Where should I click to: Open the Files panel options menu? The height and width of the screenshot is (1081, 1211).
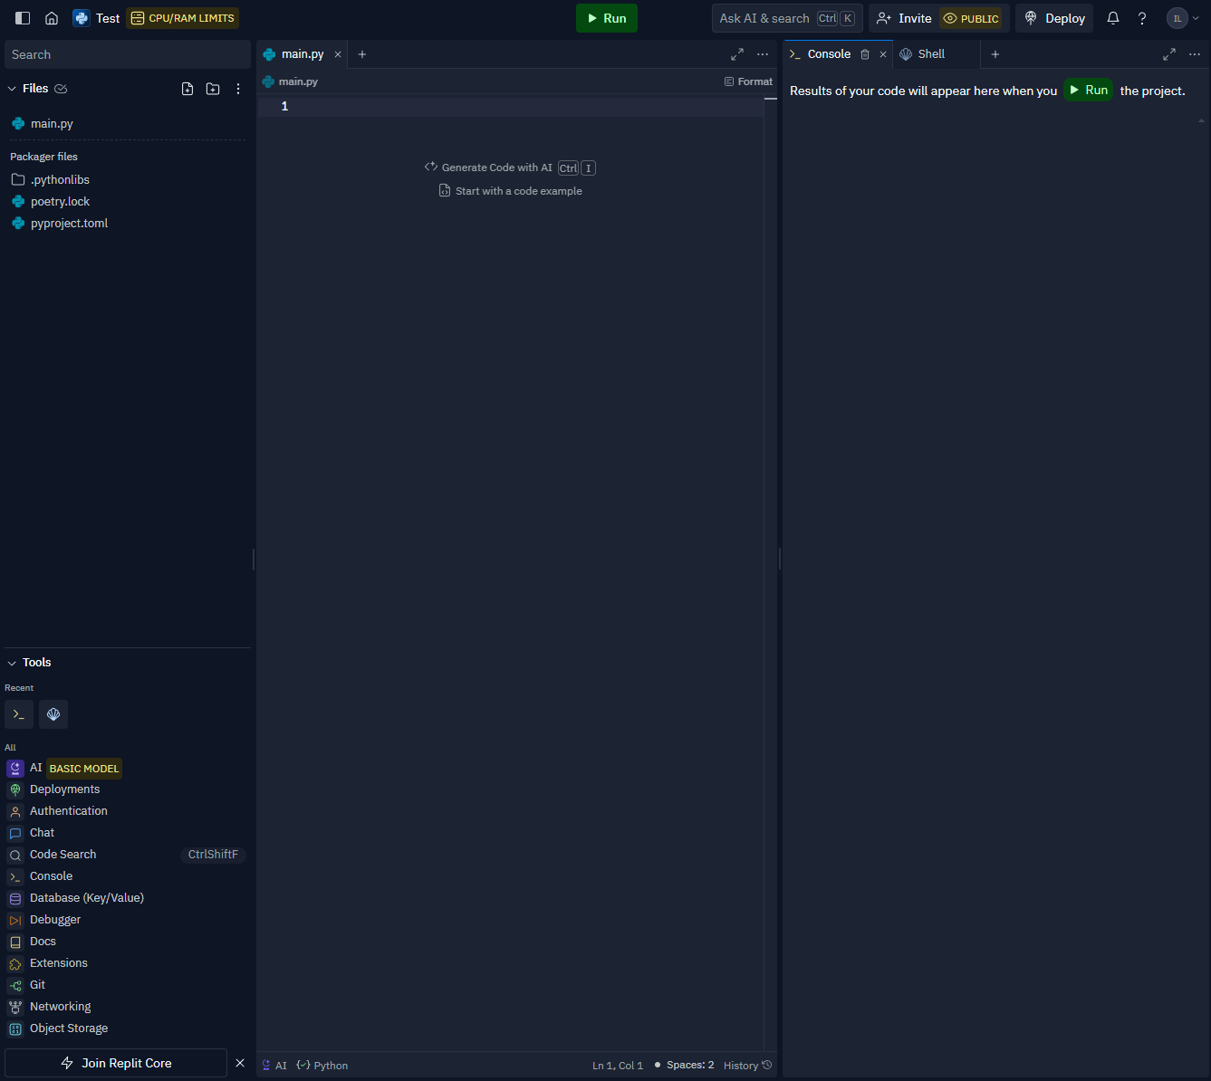(238, 89)
